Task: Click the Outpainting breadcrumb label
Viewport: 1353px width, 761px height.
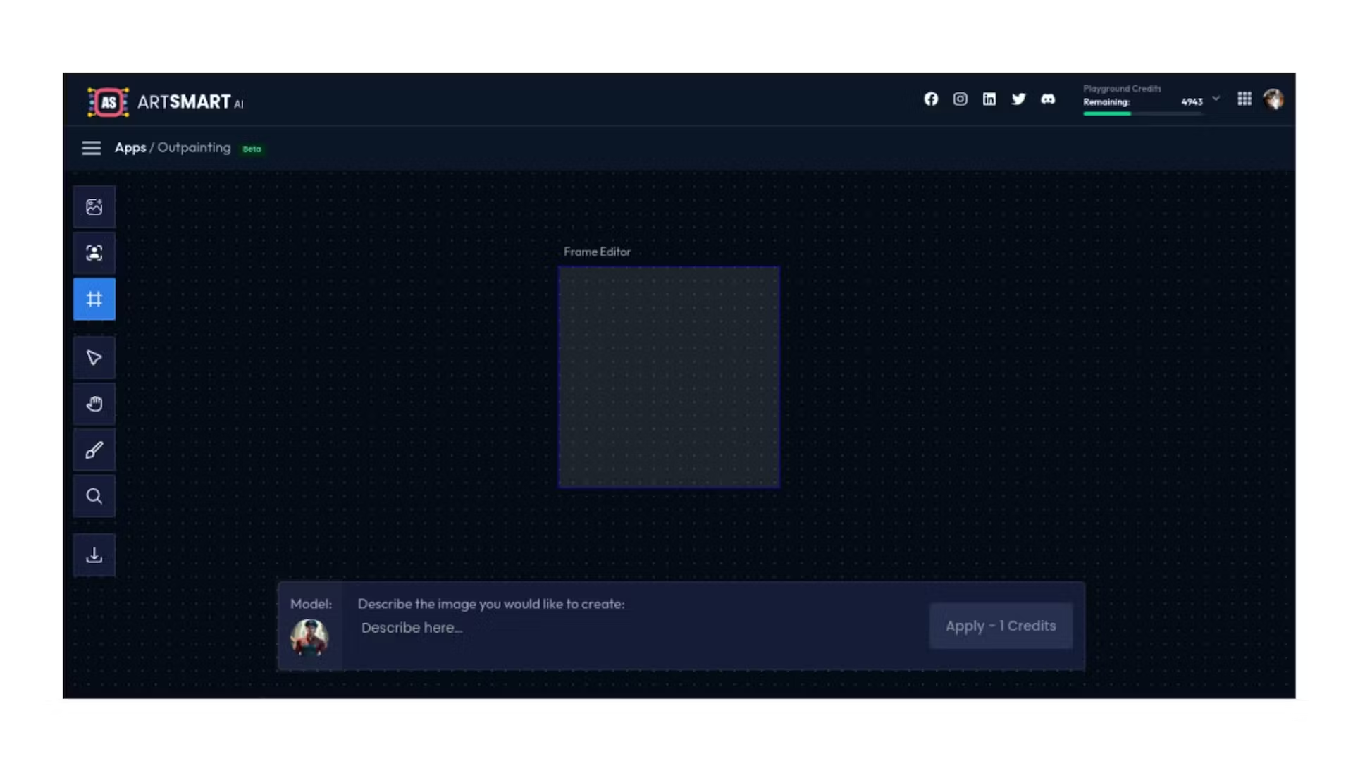Action: [192, 148]
